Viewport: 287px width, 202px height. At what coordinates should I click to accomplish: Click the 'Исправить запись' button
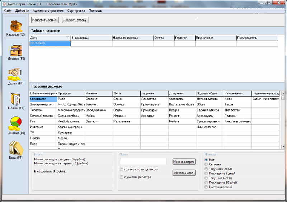pyautogui.click(x=45, y=20)
